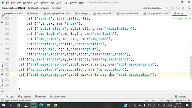The width and height of the screenshot is (192, 108).
Task: Open the Navigate menu
Action: [x=27, y=3]
